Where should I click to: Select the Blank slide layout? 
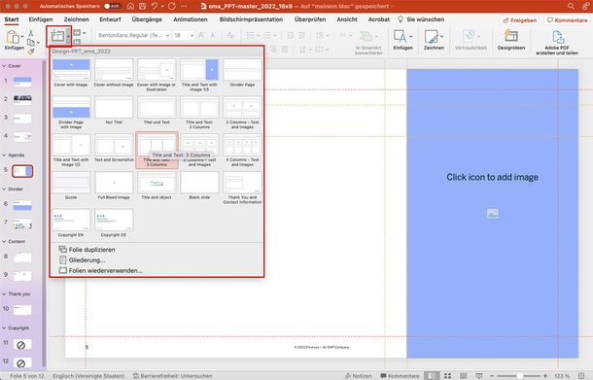[x=199, y=186]
